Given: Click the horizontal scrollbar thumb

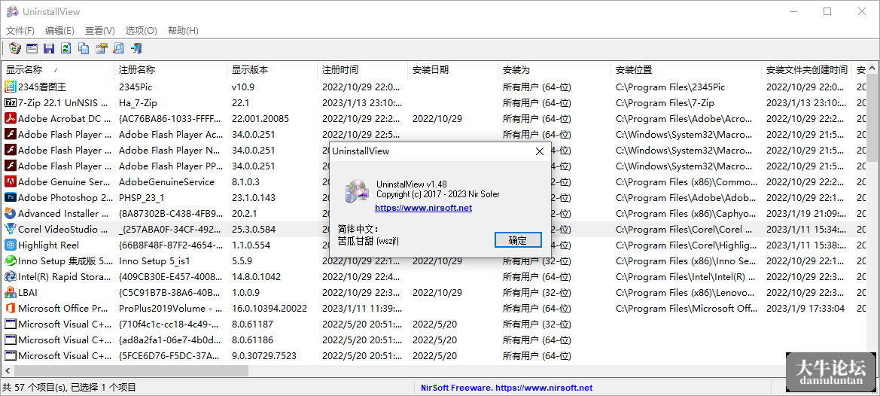Looking at the screenshot, I should point(131,370).
